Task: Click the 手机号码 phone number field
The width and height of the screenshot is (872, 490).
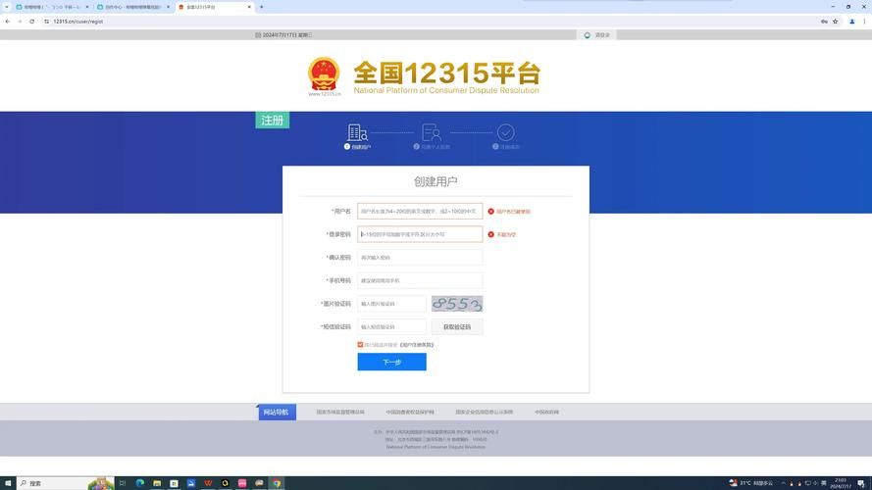Action: tap(420, 280)
